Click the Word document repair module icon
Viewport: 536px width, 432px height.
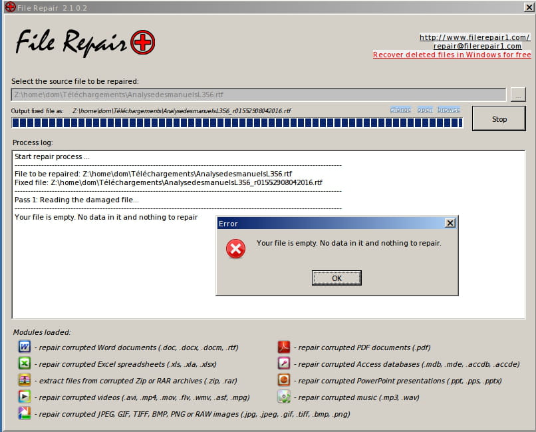[x=24, y=347]
